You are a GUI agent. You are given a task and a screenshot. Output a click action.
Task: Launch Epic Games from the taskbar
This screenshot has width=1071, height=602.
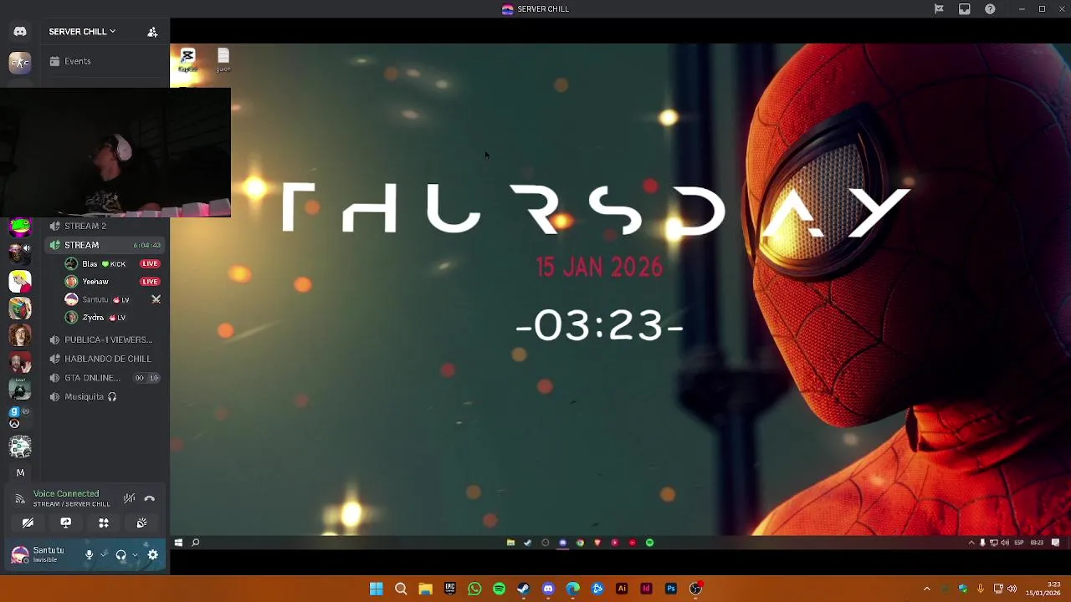tap(450, 589)
